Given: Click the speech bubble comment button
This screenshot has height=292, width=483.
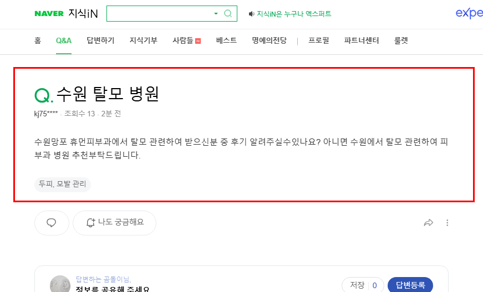Looking at the screenshot, I should (52, 223).
